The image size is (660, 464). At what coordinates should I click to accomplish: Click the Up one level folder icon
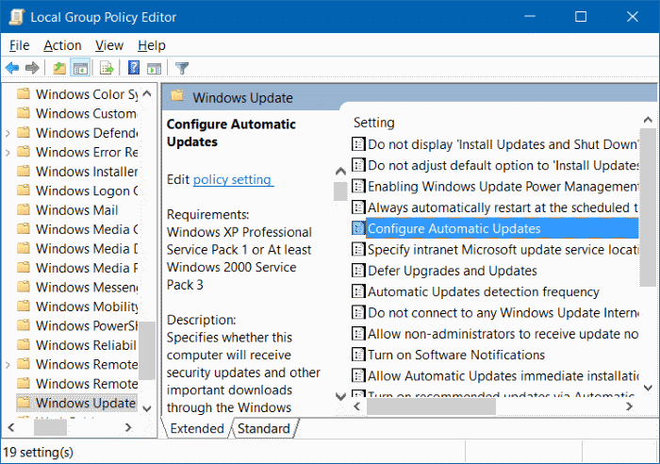click(58, 68)
